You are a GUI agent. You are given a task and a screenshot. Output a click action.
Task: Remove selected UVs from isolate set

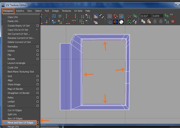[x=88, y=22]
